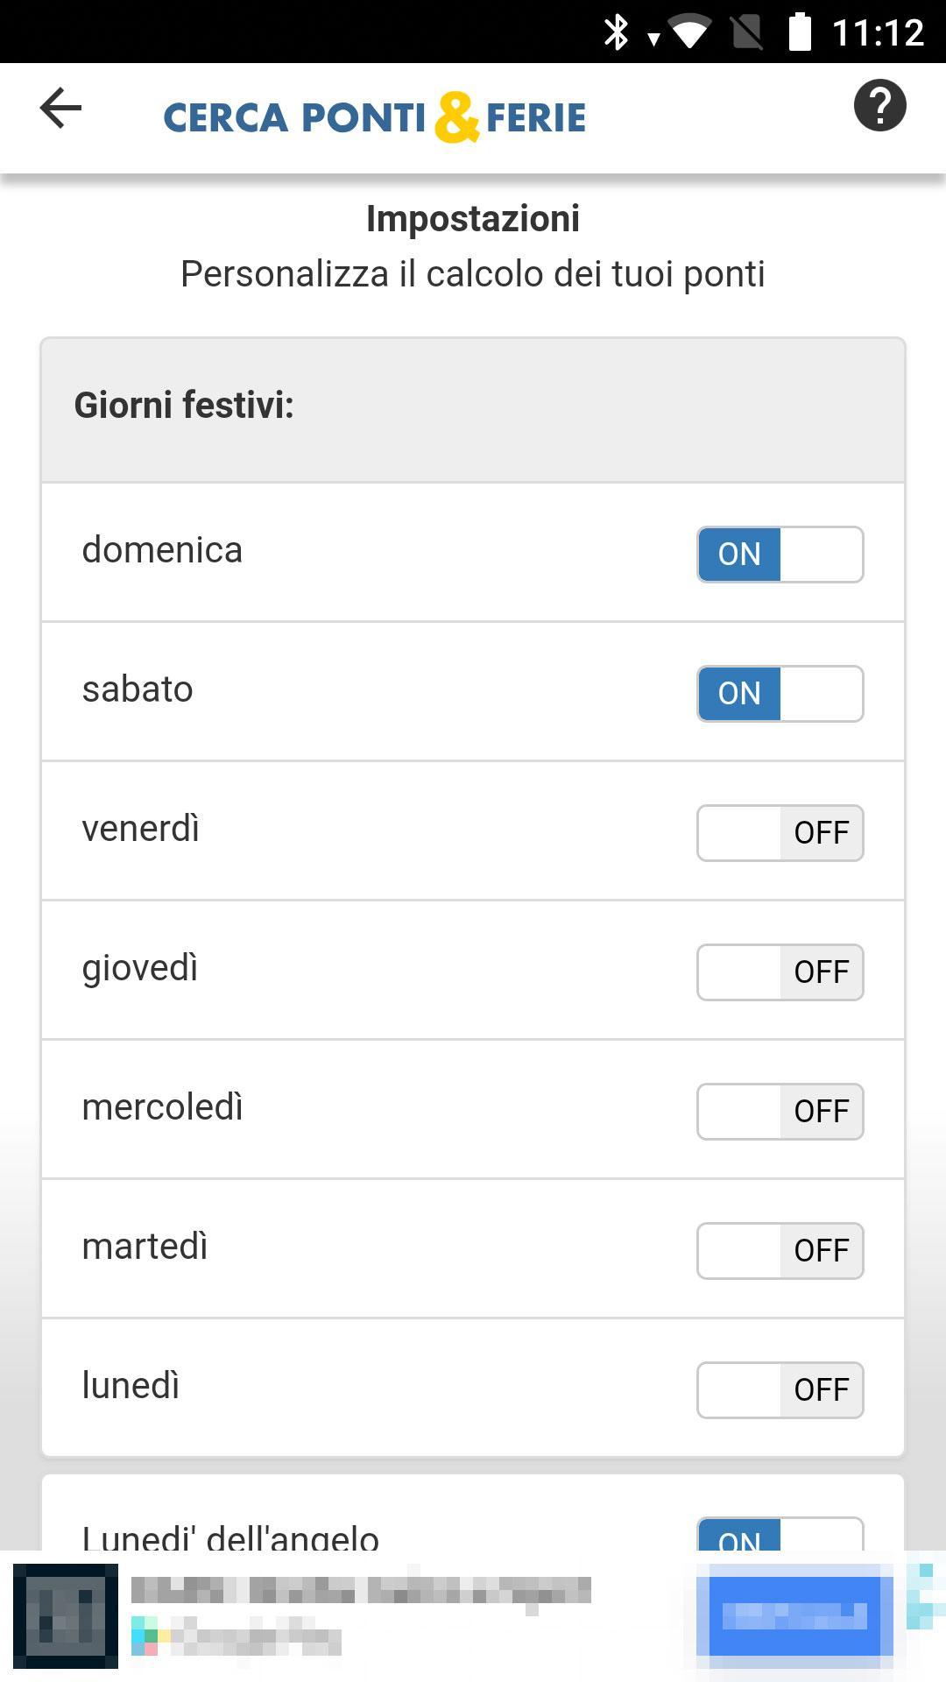This screenshot has width=946, height=1682.
Task: Enable the giovedì toggle
Action: [x=780, y=972]
